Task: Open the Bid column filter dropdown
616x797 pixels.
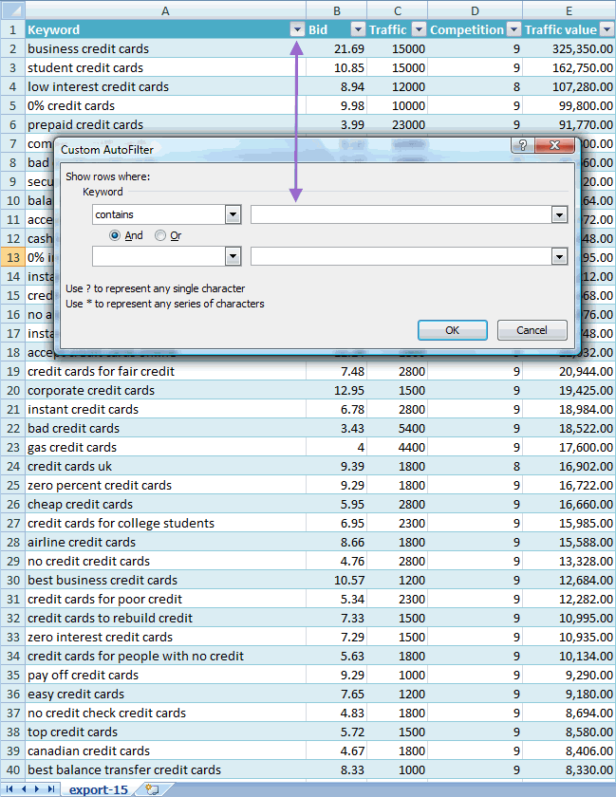Action: pos(358,29)
